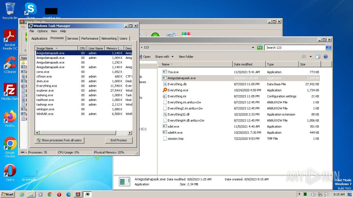Switch to the Networking tab
Screen dimensions: 353x198
pyautogui.click(x=109, y=38)
